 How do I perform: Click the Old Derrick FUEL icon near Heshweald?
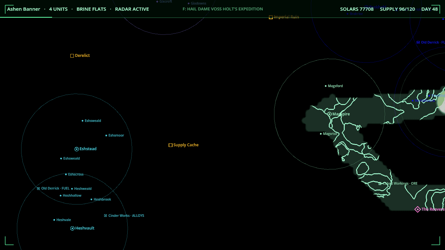38,189
